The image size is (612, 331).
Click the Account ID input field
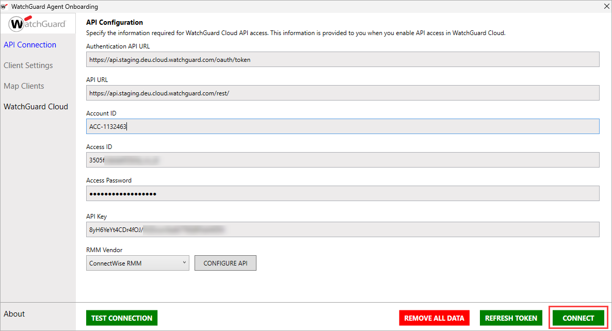click(x=343, y=126)
